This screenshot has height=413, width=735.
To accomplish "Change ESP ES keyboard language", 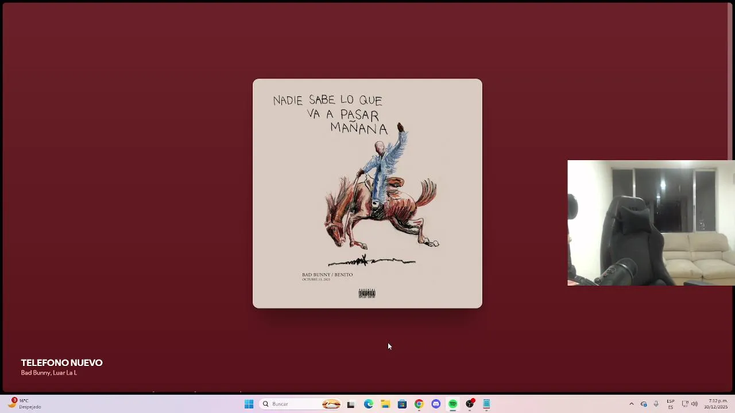I will pyautogui.click(x=671, y=404).
